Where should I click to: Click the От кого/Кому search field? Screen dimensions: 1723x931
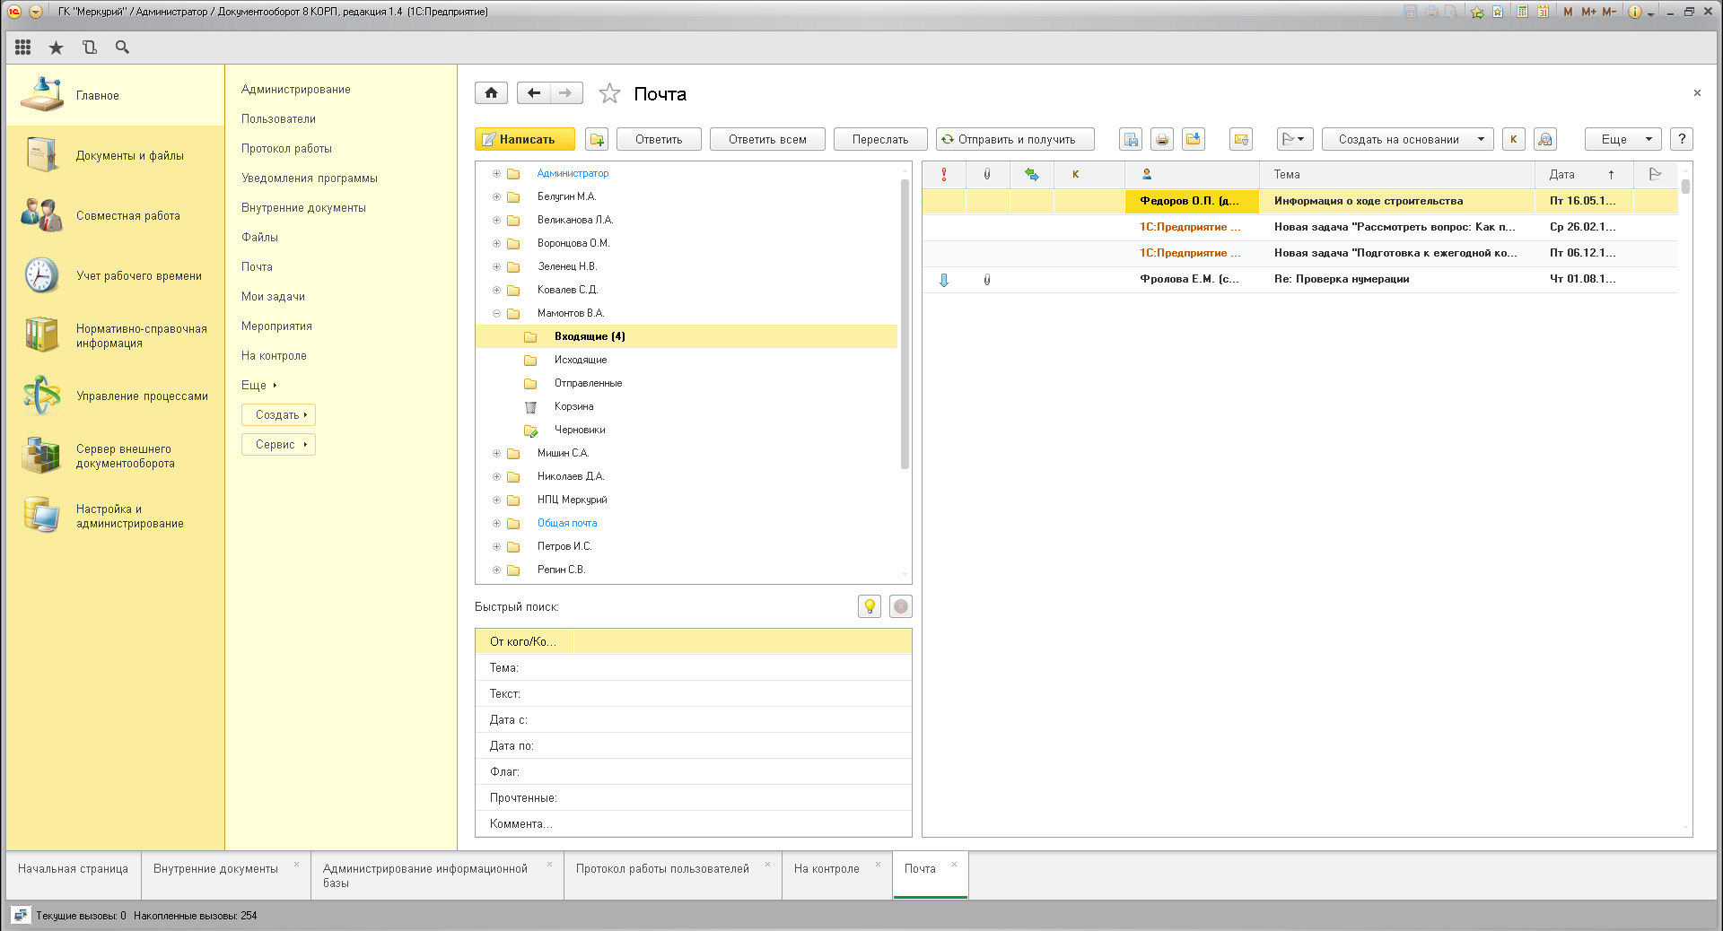point(693,641)
